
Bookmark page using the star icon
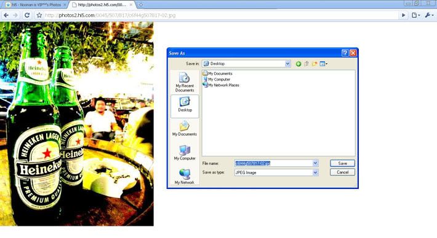[39, 15]
